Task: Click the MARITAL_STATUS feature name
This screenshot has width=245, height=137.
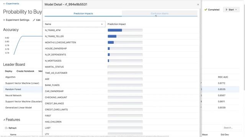Action: pos(54,67)
